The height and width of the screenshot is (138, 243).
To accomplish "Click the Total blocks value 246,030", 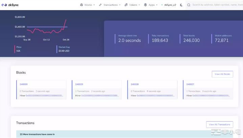I will tap(192, 40).
